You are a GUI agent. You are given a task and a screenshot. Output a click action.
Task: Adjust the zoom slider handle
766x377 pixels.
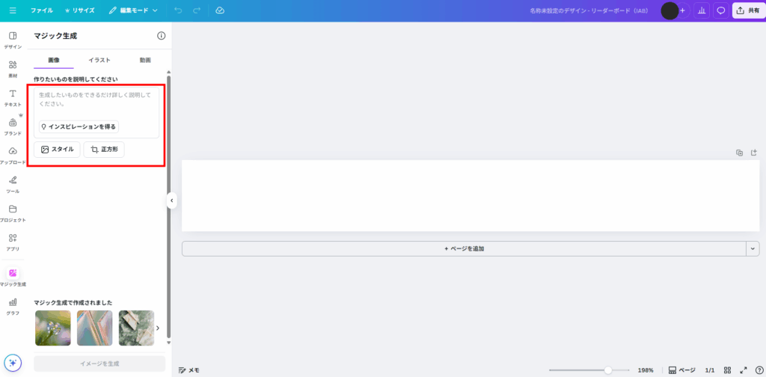608,370
